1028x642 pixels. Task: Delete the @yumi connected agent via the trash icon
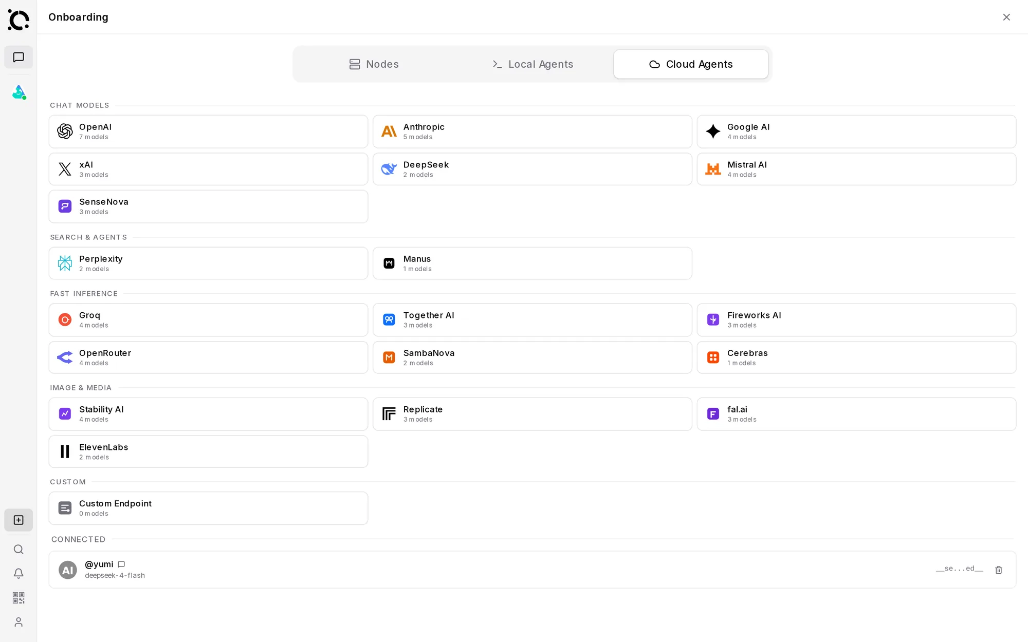click(x=999, y=570)
